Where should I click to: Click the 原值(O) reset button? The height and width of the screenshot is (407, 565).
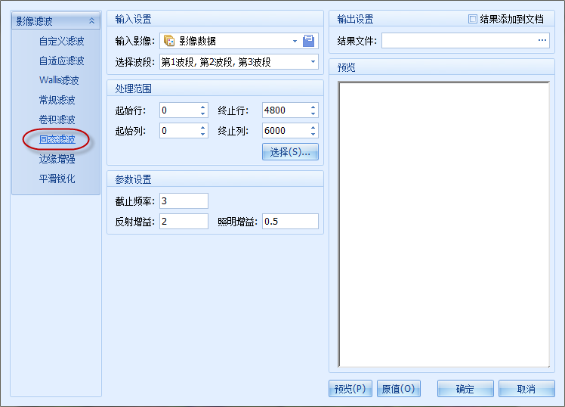pyautogui.click(x=397, y=389)
